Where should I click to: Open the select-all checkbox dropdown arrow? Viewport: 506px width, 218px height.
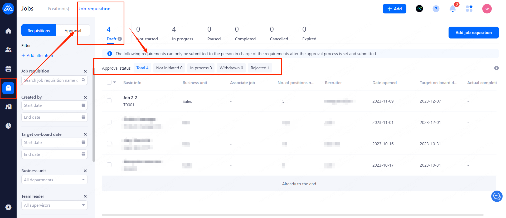[x=115, y=82]
